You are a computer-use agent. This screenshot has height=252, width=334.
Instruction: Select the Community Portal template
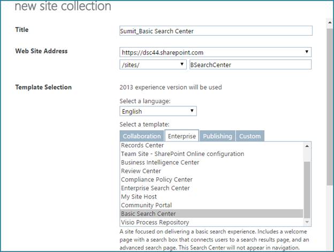click(211, 205)
